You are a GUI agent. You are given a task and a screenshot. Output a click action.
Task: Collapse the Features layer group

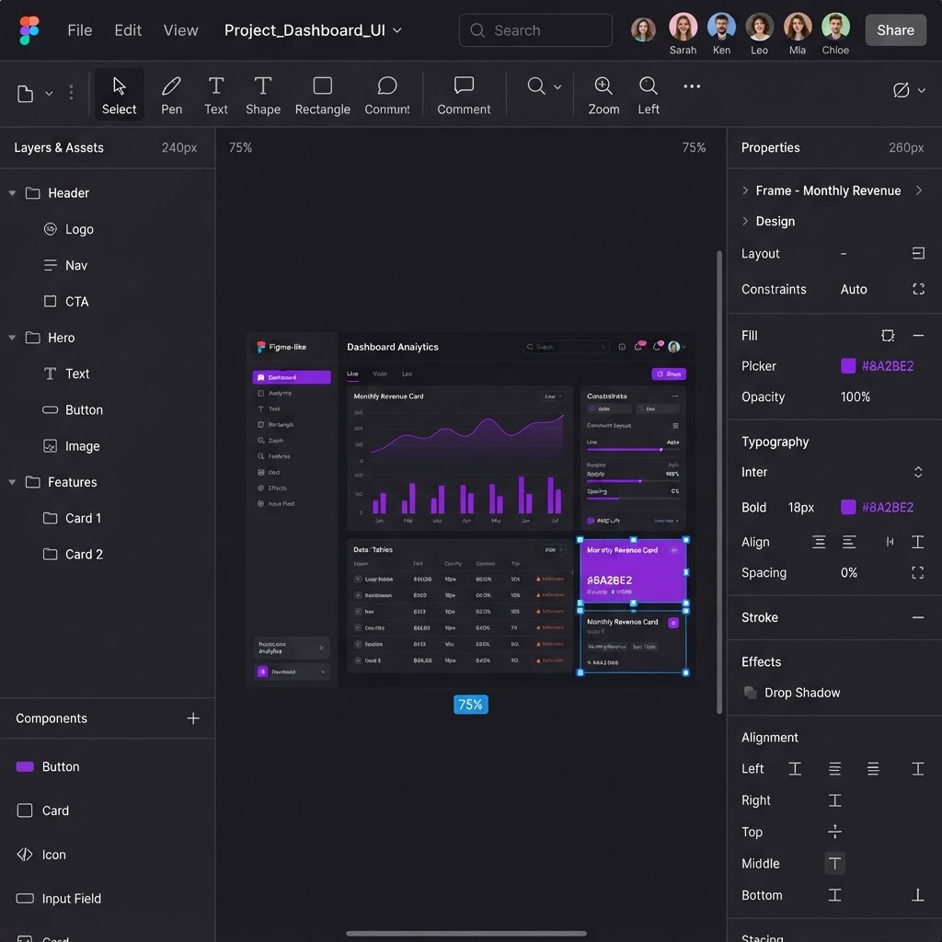point(12,482)
